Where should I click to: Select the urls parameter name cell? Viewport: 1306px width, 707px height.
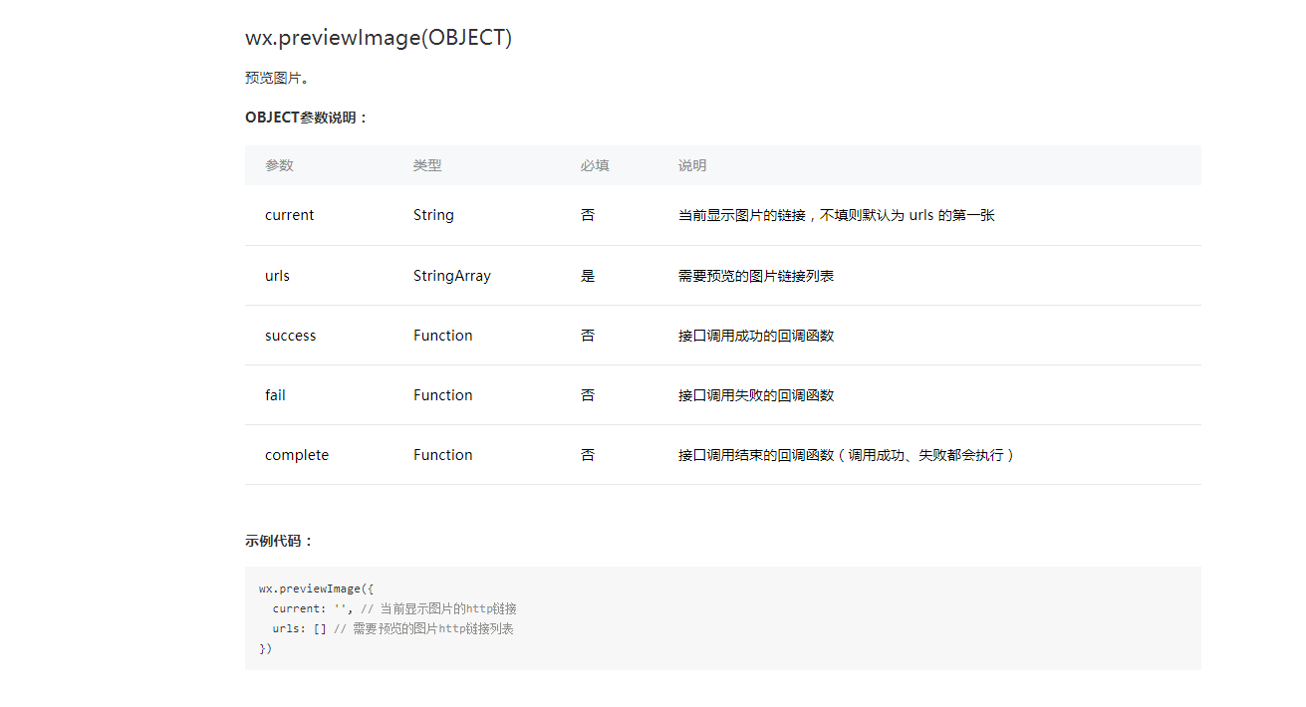277,276
